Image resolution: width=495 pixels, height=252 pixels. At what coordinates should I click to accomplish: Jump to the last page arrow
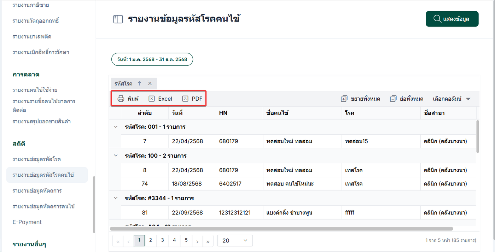click(208, 241)
